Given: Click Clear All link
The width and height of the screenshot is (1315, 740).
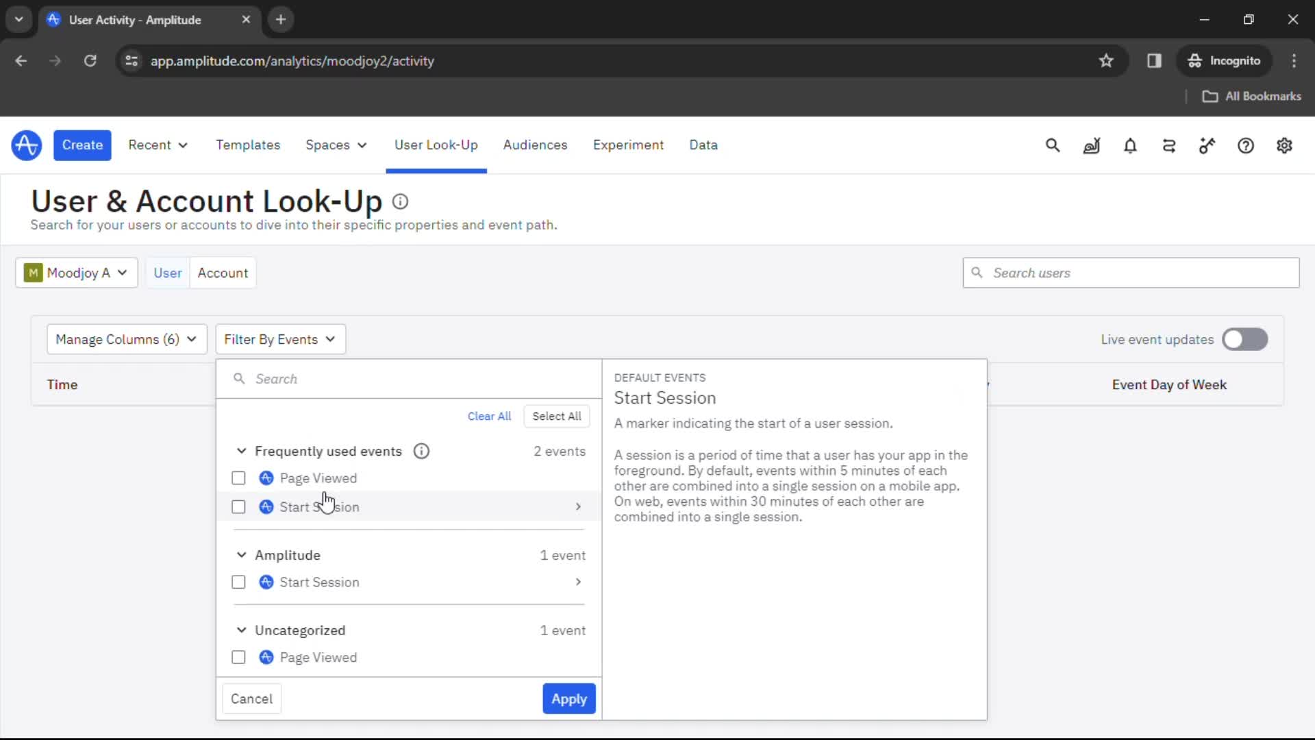Looking at the screenshot, I should (x=489, y=417).
